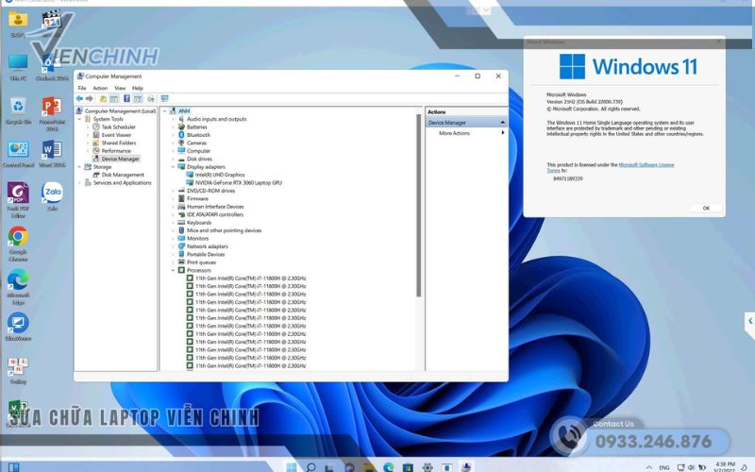
Task: Select the Task Scheduler clock icon
Action: coord(96,127)
